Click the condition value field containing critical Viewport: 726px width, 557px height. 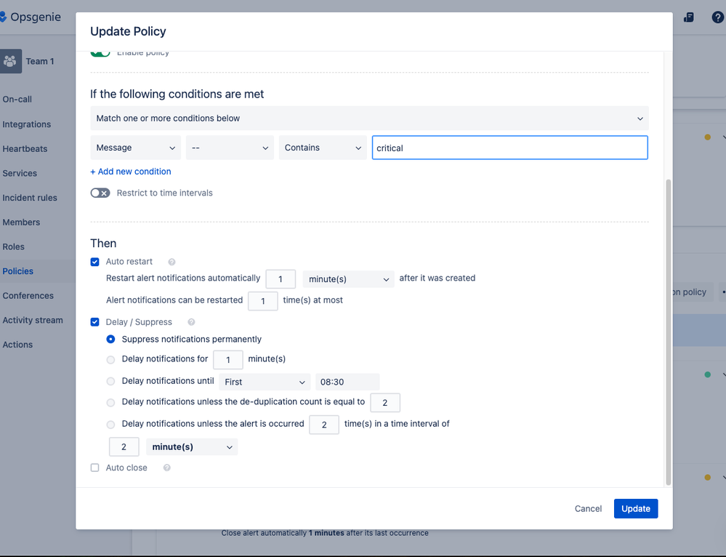(509, 148)
